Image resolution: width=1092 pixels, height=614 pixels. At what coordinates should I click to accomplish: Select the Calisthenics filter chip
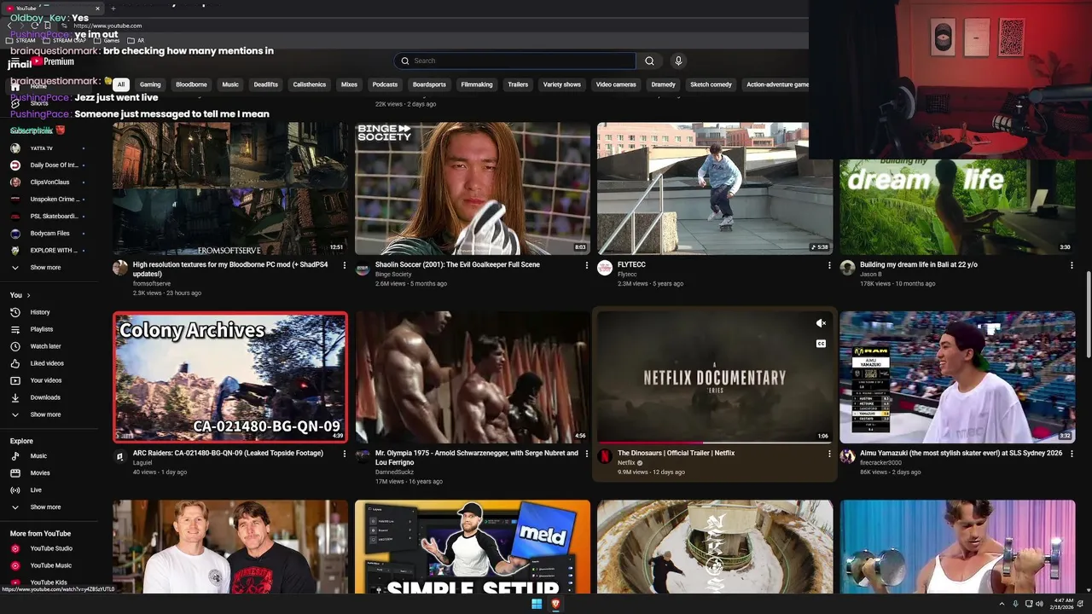310,84
